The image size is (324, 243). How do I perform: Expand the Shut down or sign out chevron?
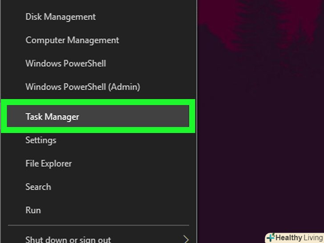[x=186, y=239]
